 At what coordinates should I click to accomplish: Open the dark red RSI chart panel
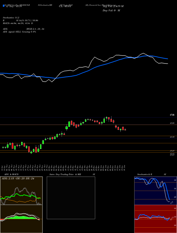(155, 219)
